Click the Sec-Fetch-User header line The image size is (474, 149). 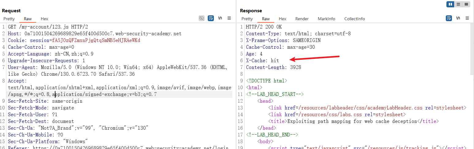pos(33,115)
